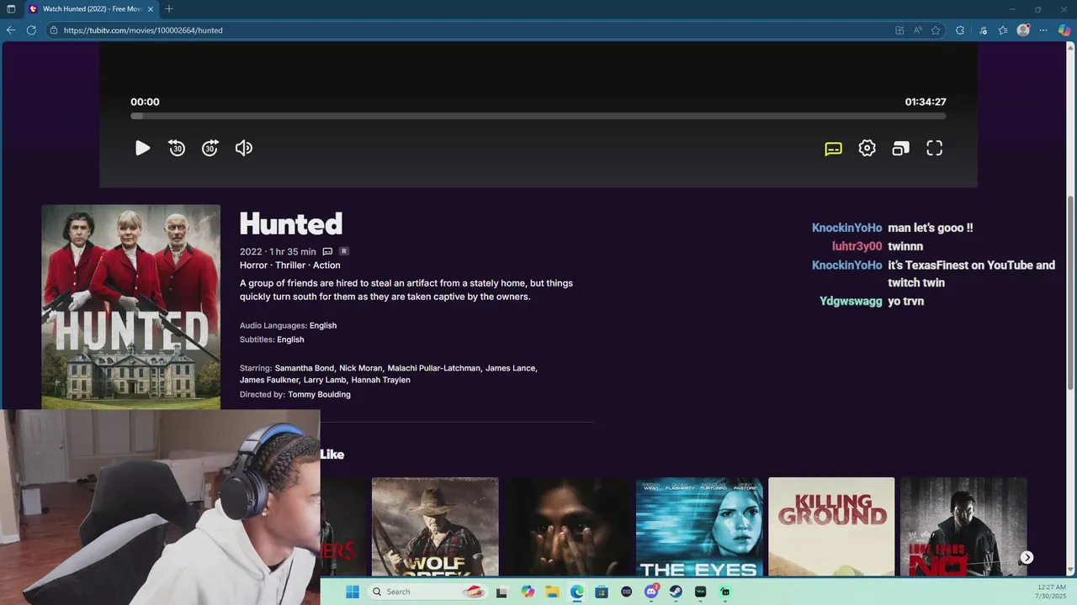1077x605 pixels.
Task: Open the Horror genre link
Action: pos(253,266)
